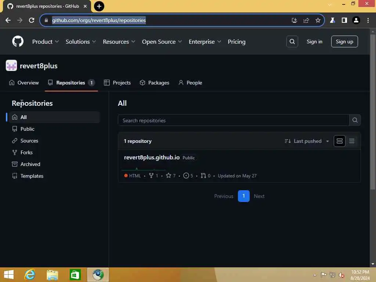Open the revert8plus.github.io repository
Screen dimensions: 376x282
[x=152, y=157]
